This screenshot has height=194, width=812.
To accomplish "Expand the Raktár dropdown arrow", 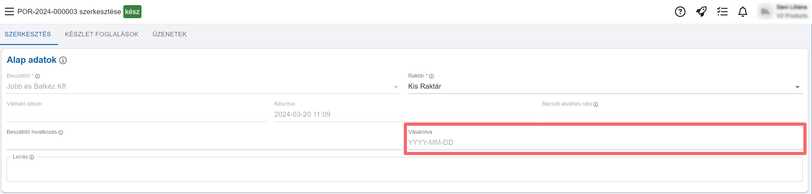I will tap(797, 87).
